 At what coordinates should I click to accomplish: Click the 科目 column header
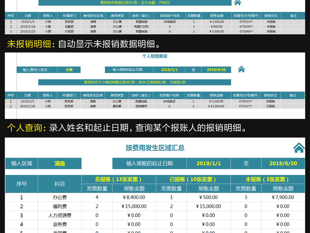tap(60, 184)
